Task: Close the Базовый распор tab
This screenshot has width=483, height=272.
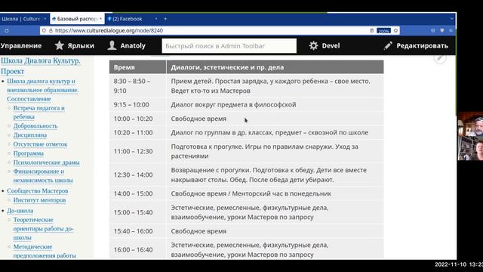Action: 100,19
